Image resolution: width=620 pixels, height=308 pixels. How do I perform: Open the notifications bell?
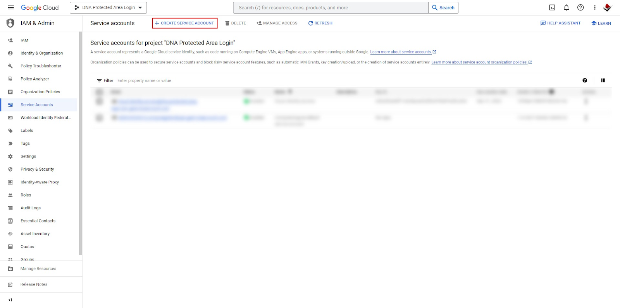click(566, 7)
